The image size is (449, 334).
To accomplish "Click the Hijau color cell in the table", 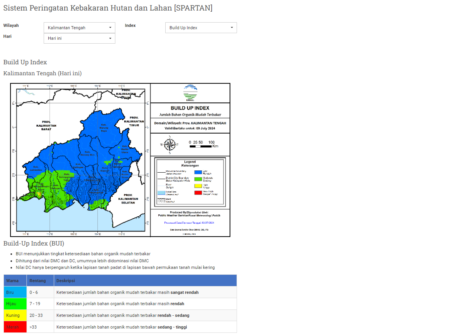I will [15, 304].
